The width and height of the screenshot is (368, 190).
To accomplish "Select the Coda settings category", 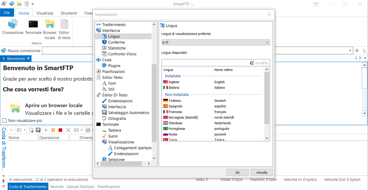I will click(107, 60).
